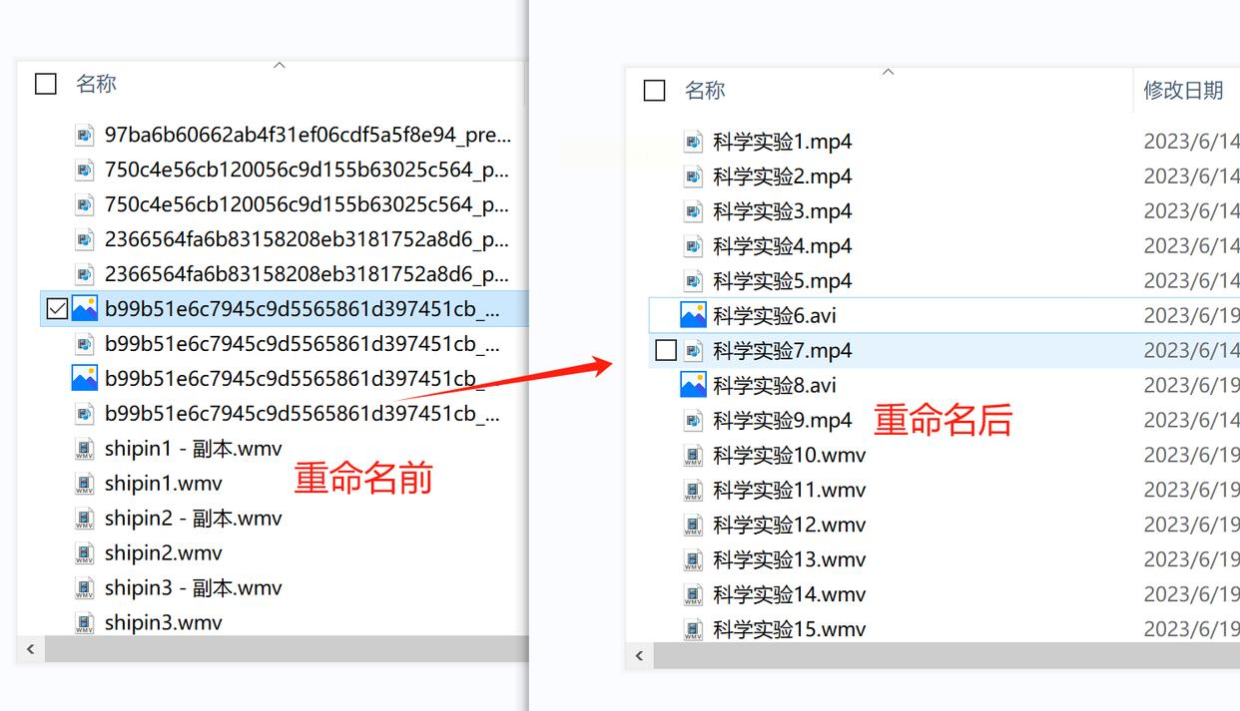
Task: Click the video icon of 科学实验3.mp4
Action: click(x=693, y=211)
